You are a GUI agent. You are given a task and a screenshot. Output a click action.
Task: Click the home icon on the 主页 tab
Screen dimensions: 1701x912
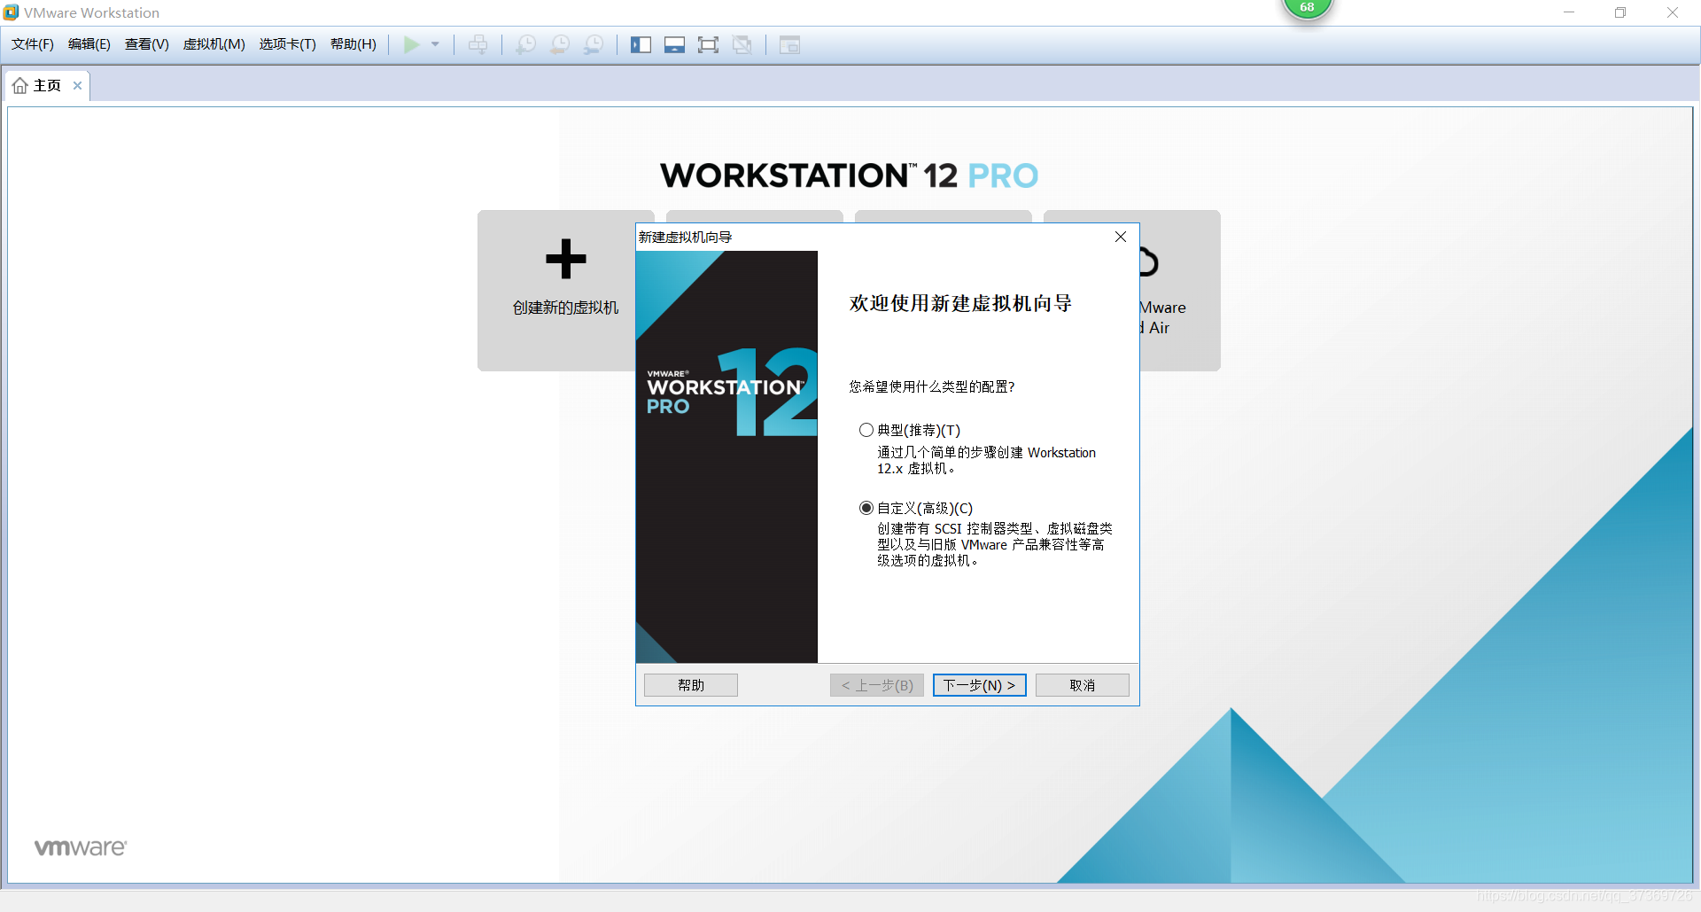[20, 85]
